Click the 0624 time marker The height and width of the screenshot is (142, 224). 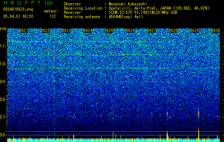click(x=88, y=31)
